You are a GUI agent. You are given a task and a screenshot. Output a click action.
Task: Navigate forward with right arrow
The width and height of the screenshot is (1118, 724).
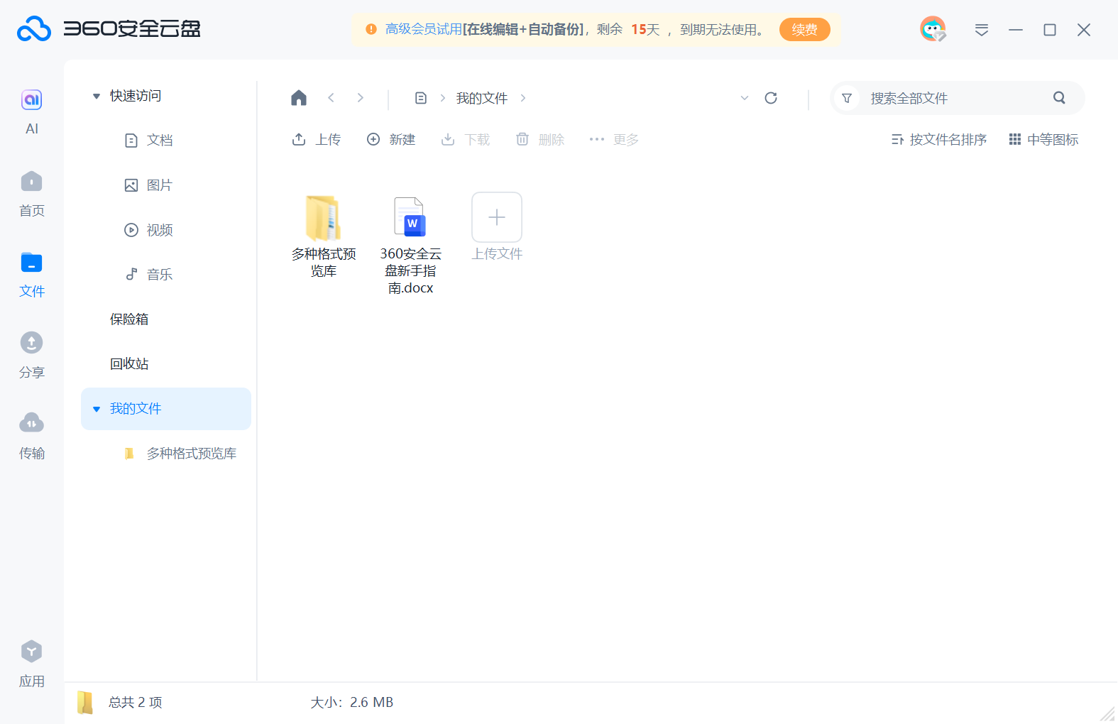[361, 98]
